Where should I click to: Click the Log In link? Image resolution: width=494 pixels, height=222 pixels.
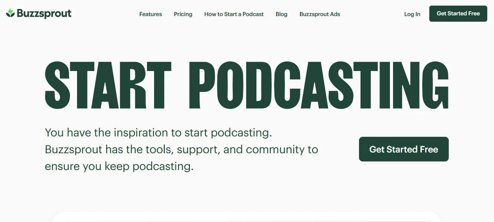tap(412, 14)
